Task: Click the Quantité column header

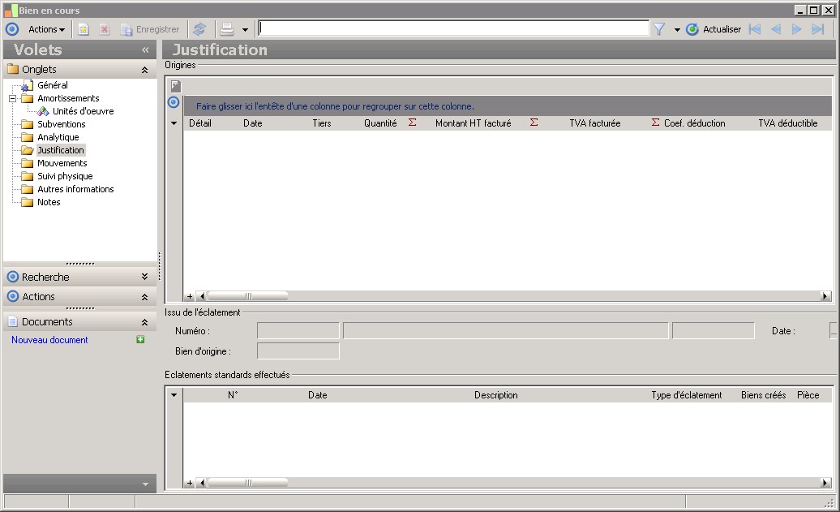Action: [380, 123]
